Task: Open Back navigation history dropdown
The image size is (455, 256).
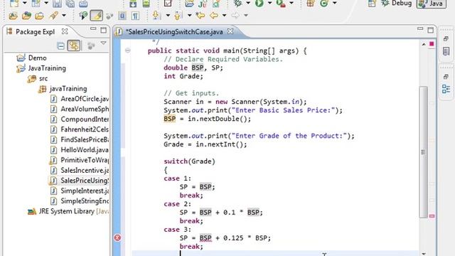Action: pos(224,16)
